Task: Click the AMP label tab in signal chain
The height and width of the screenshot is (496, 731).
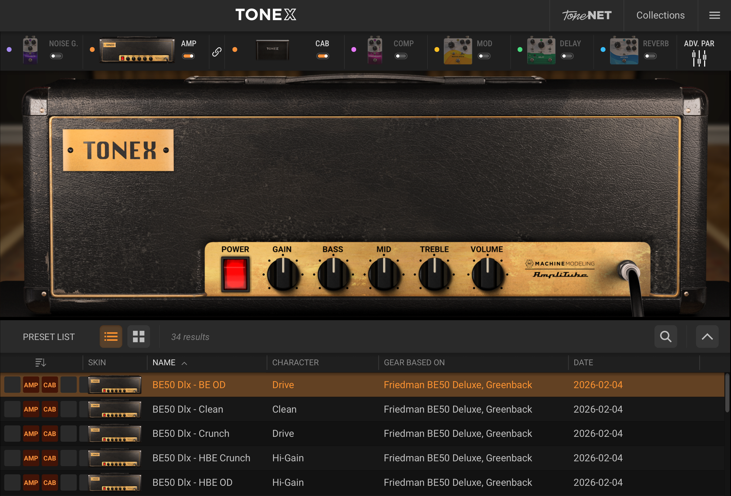Action: pos(188,43)
